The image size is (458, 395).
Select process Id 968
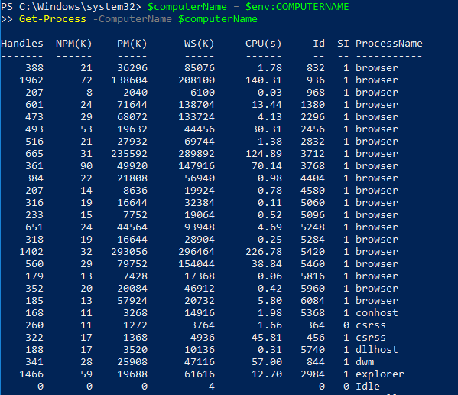tap(316, 93)
